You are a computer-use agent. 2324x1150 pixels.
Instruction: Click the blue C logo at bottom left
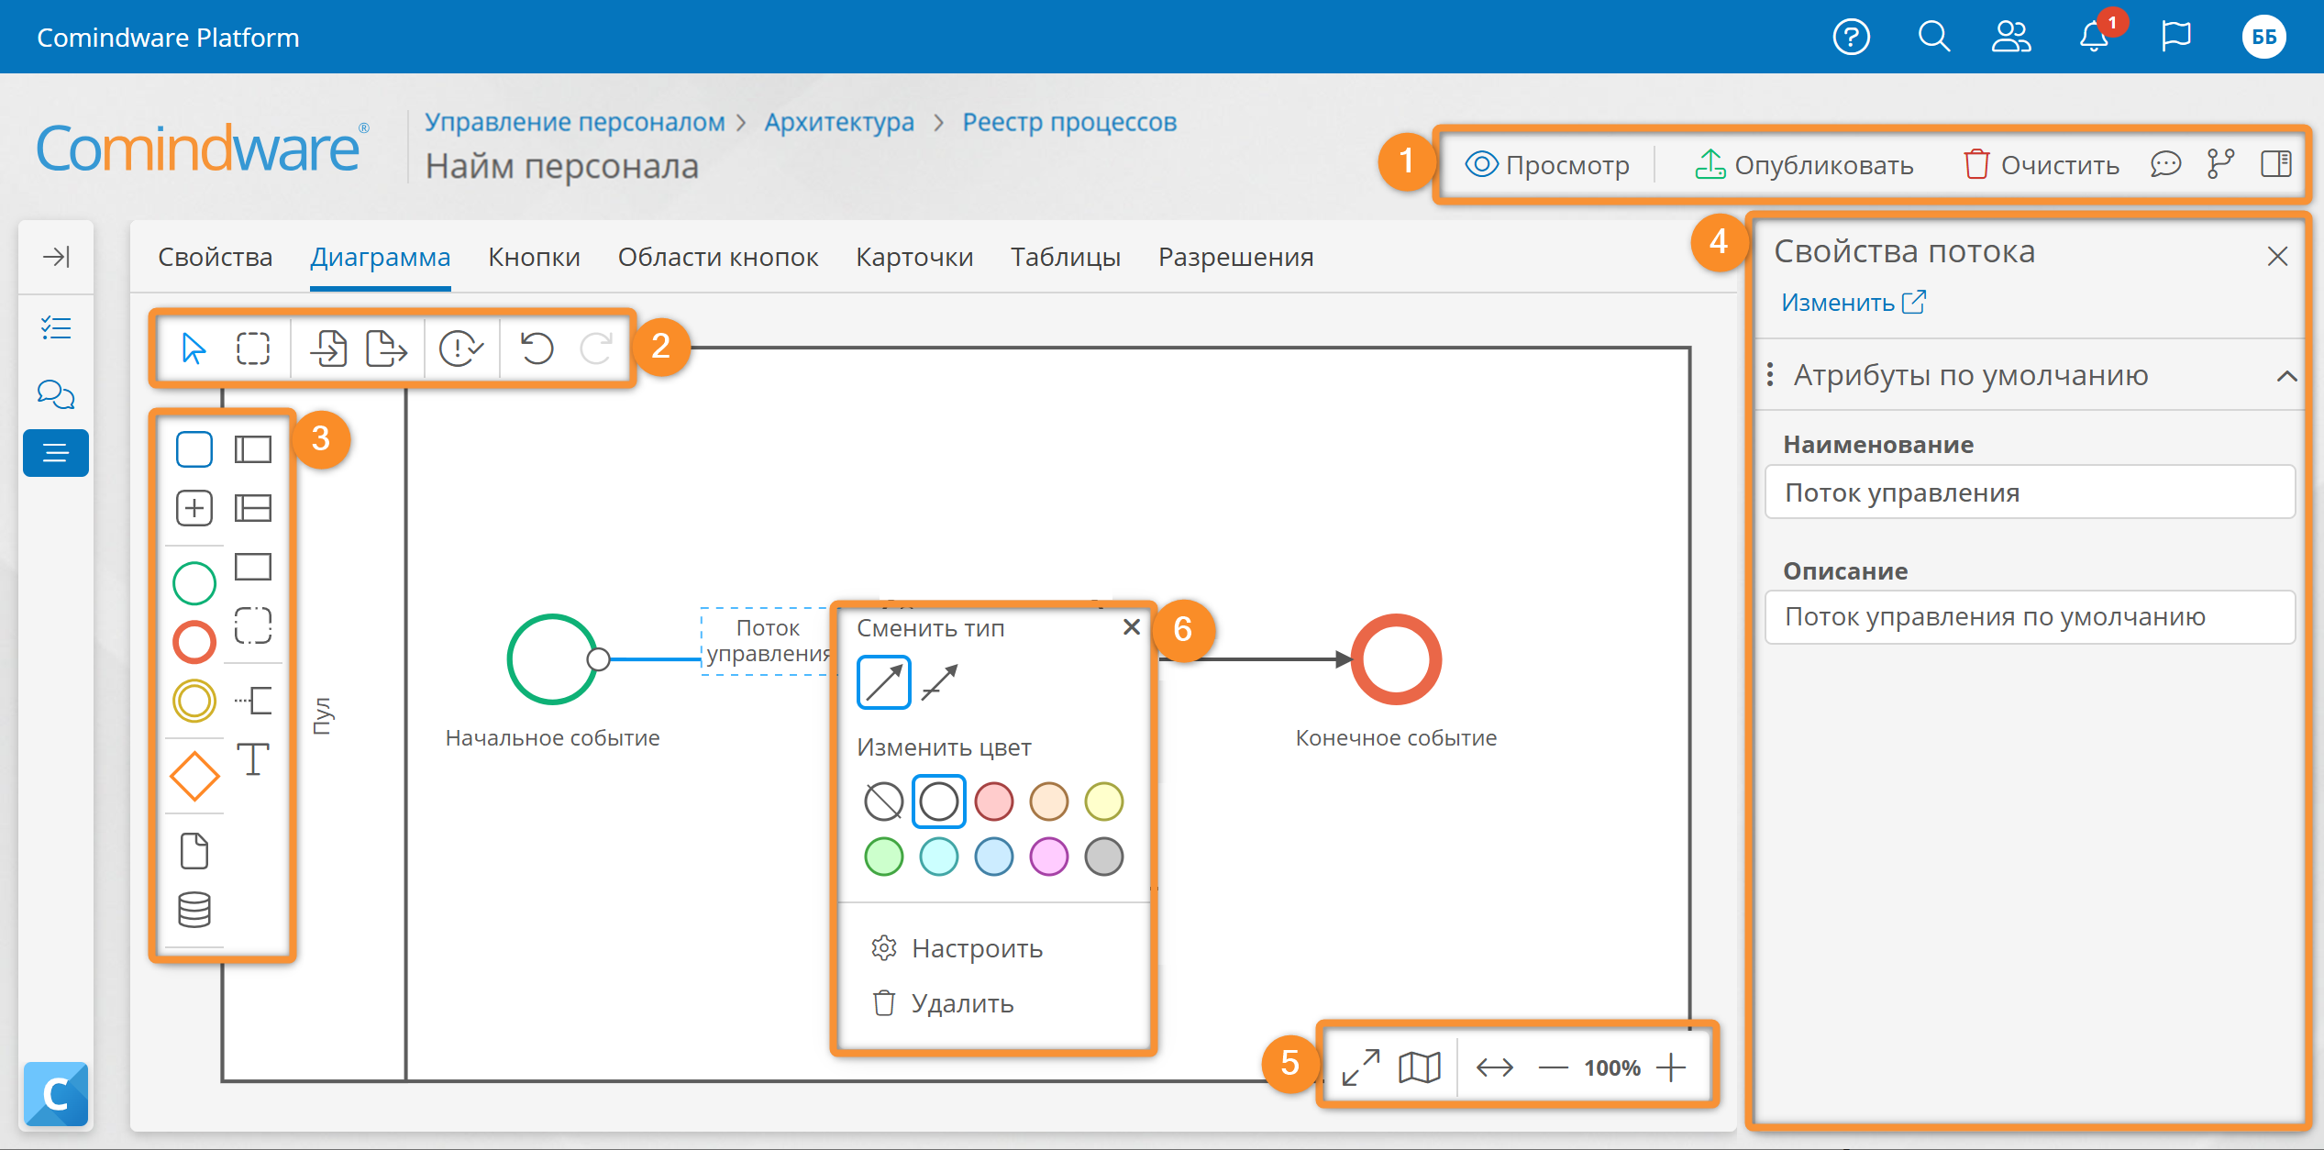[x=56, y=1094]
